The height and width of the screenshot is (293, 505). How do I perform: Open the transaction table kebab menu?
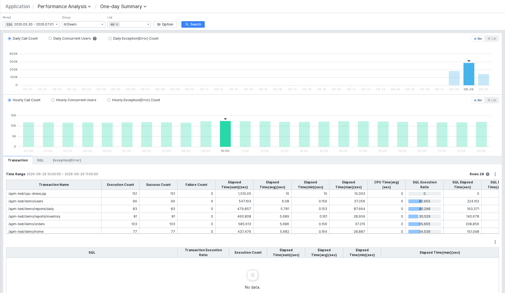tap(495, 174)
